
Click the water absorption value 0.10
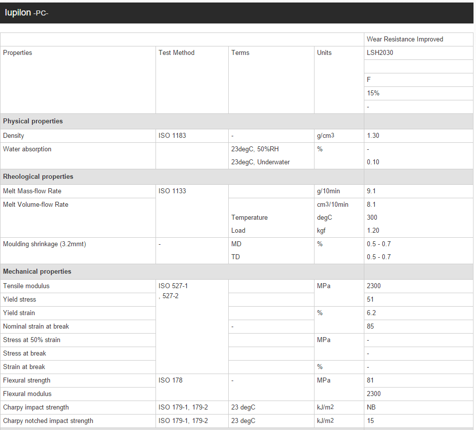[x=373, y=162]
